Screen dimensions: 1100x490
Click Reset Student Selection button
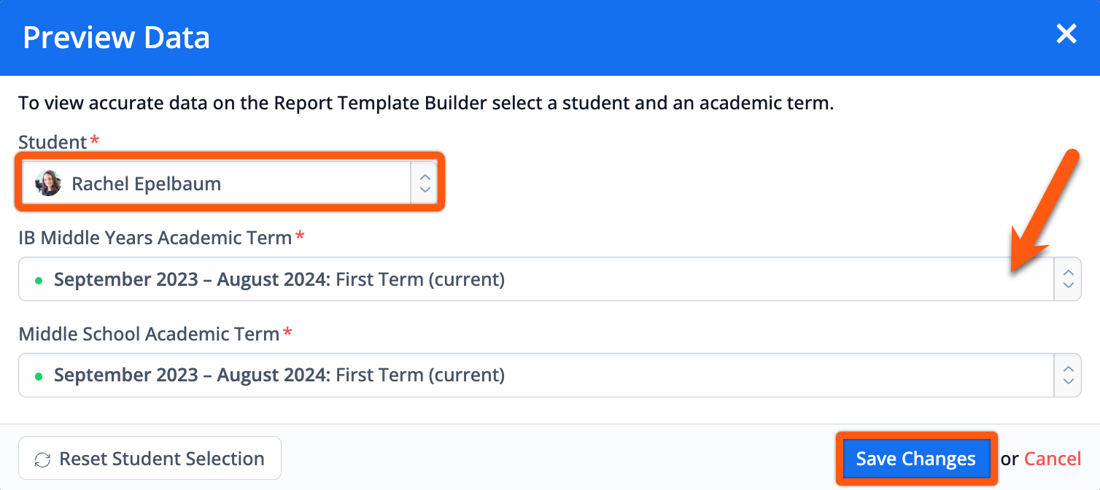point(150,458)
